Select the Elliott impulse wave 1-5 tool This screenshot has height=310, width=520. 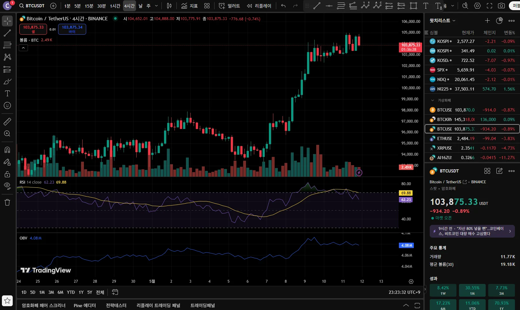[x=365, y=6]
